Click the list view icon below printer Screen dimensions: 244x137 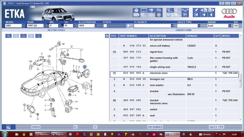point(136,15)
